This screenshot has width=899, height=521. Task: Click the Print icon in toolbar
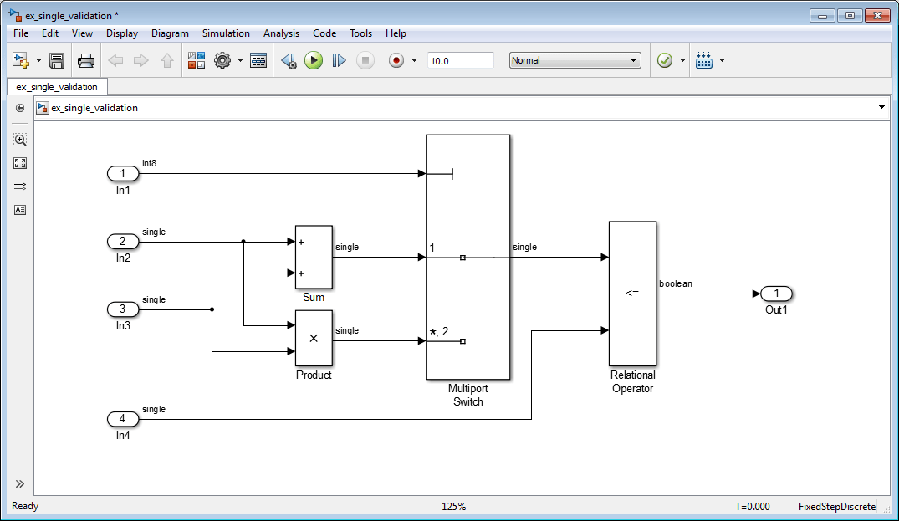86,60
